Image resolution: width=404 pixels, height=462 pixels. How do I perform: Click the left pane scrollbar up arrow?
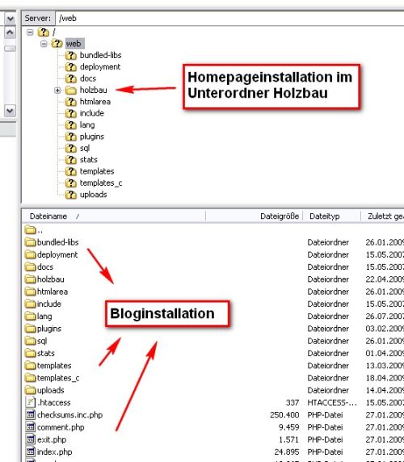tap(10, 32)
